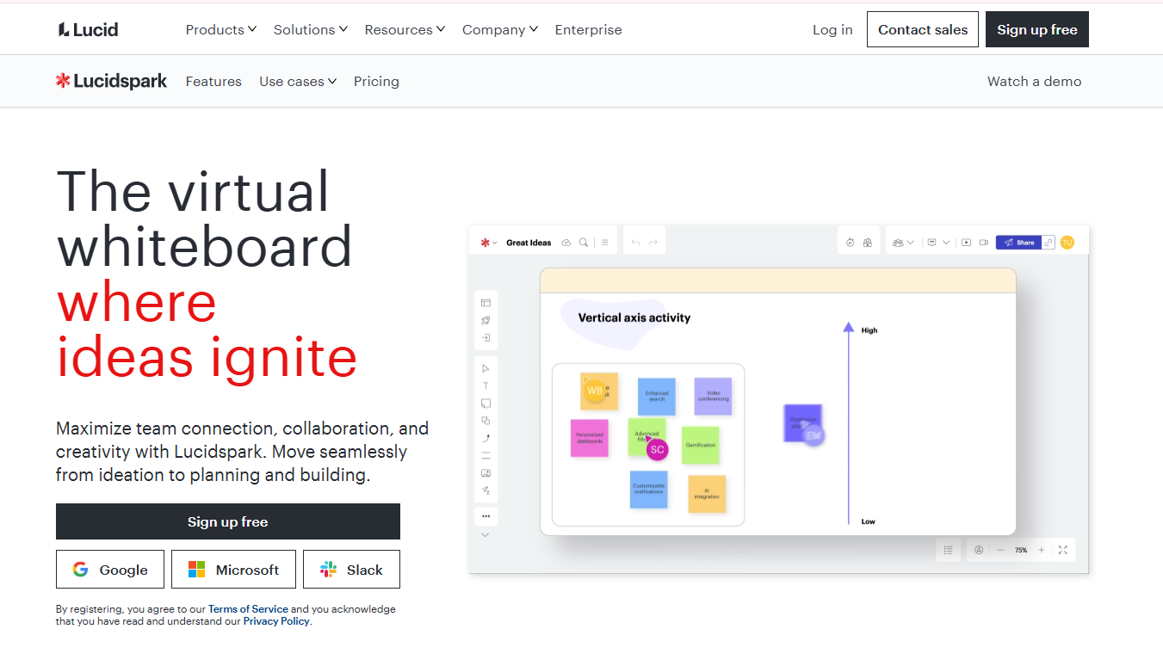The height and width of the screenshot is (666, 1163).
Task: Open the Privacy Policy link
Action: coord(276,621)
